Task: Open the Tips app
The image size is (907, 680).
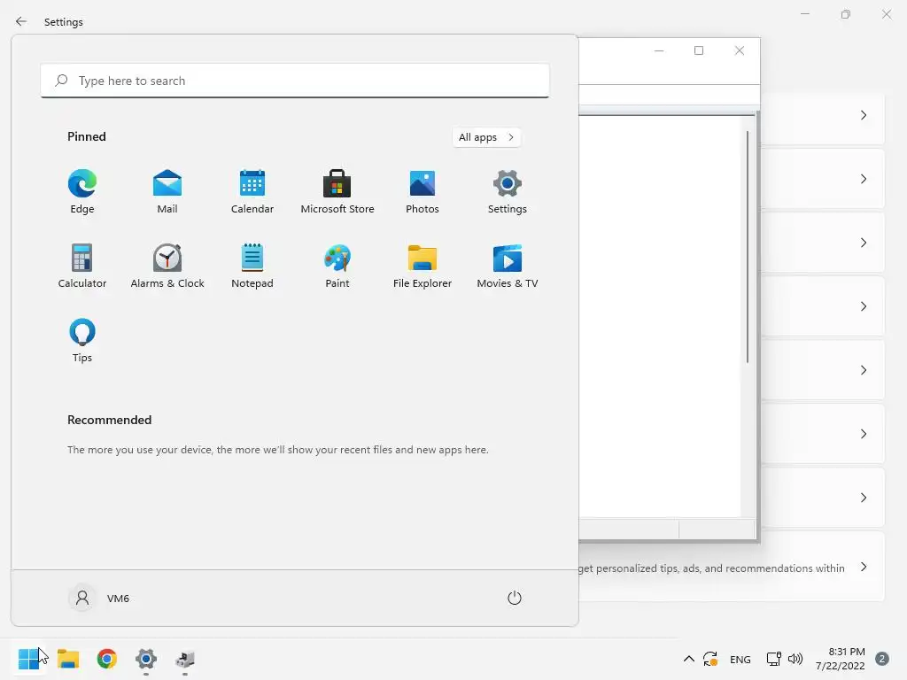Action: pyautogui.click(x=82, y=341)
